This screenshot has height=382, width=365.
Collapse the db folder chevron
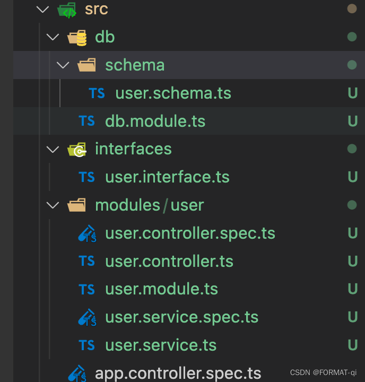[53, 37]
